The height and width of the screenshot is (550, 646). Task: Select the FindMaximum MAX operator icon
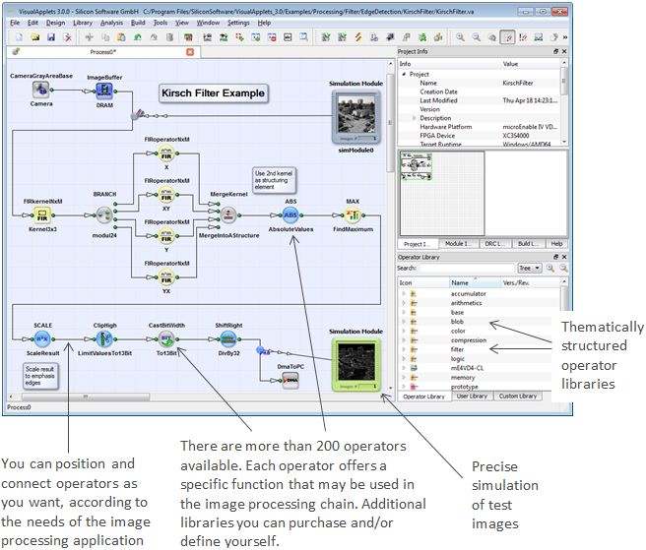pyautogui.click(x=353, y=214)
